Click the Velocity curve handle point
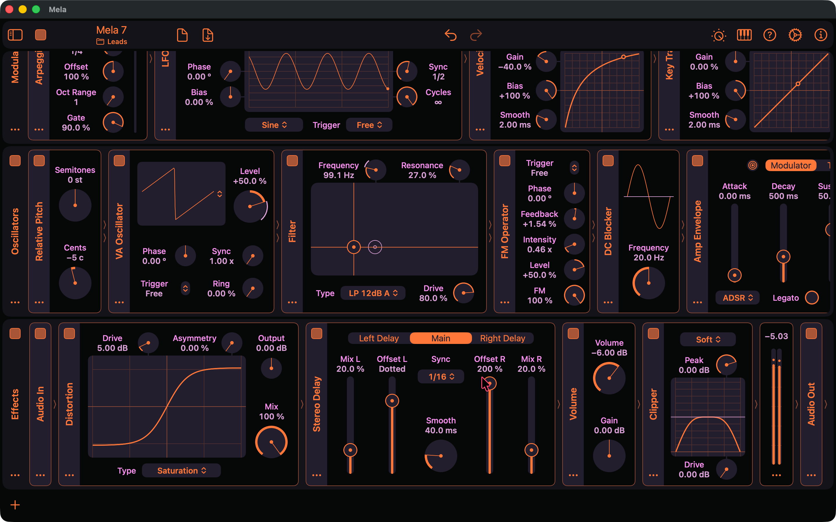This screenshot has height=522, width=836. pyautogui.click(x=624, y=57)
